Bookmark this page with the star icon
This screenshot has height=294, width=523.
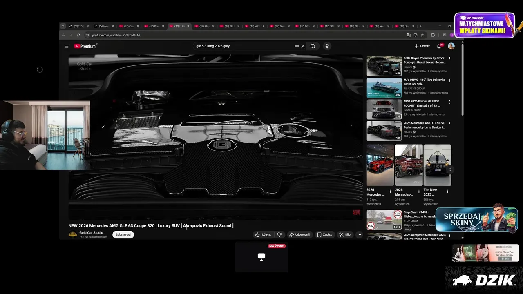tap(422, 35)
